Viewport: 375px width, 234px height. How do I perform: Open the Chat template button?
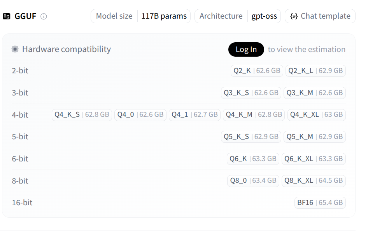point(320,16)
